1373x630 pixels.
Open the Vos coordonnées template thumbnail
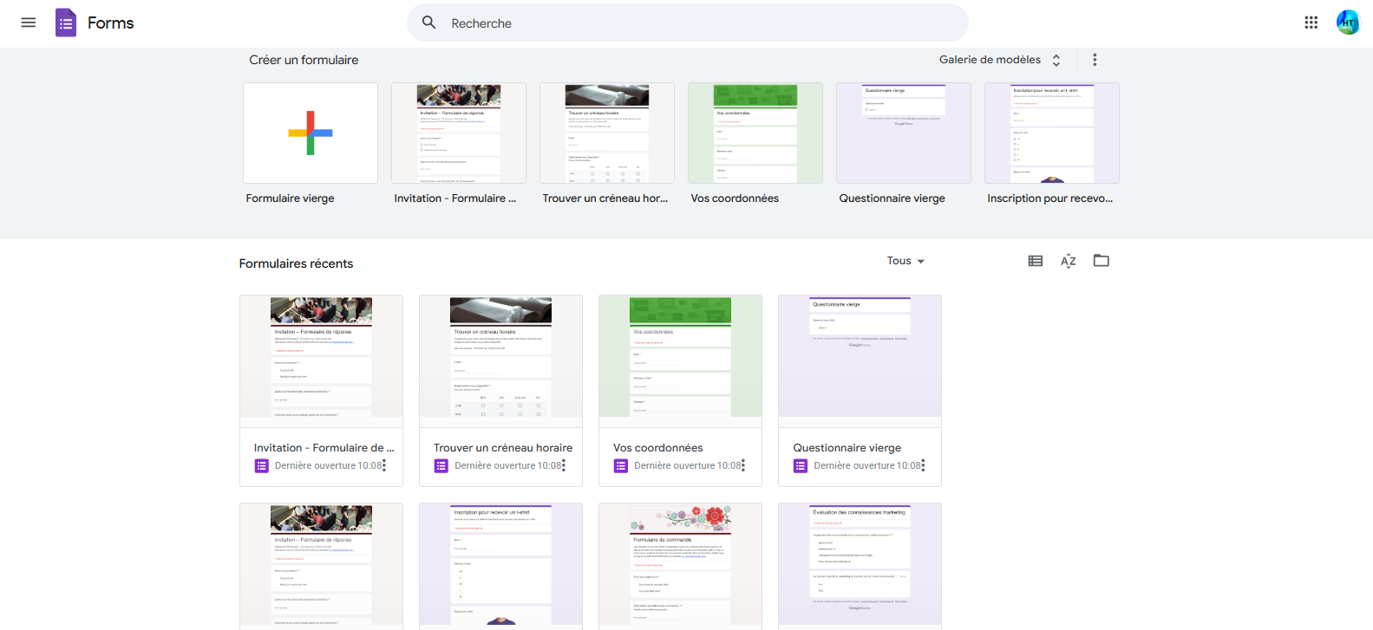coord(755,133)
